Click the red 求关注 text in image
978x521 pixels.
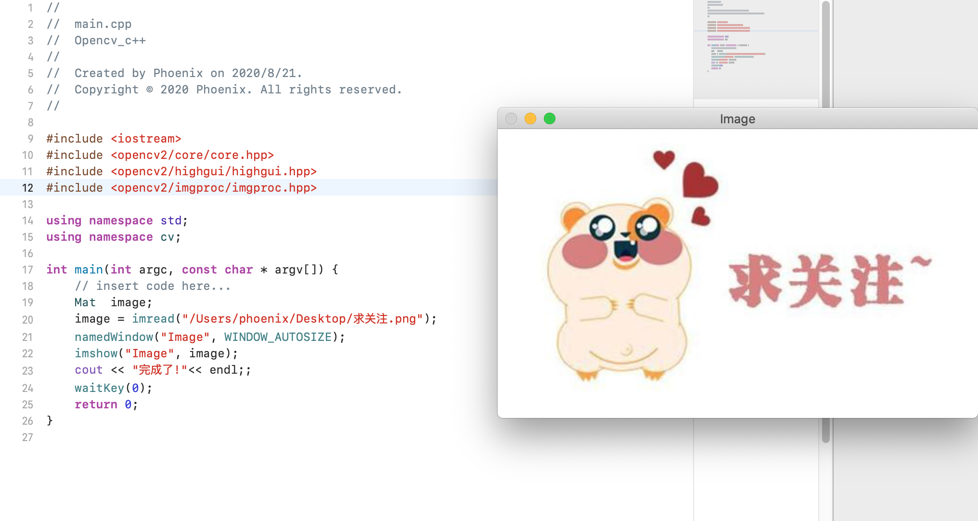click(x=816, y=281)
